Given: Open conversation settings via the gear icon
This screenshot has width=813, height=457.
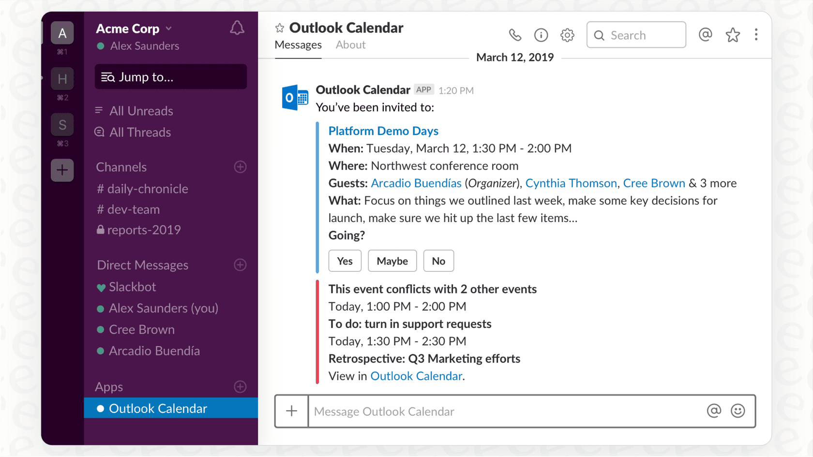Looking at the screenshot, I should [x=567, y=35].
